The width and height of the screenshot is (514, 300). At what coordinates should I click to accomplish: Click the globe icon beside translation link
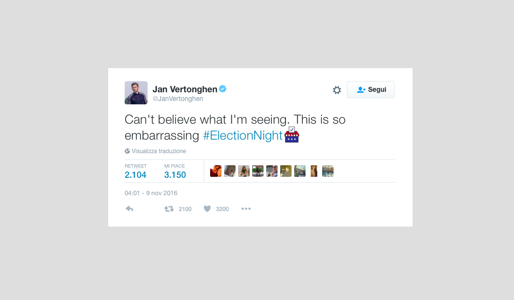click(x=127, y=151)
